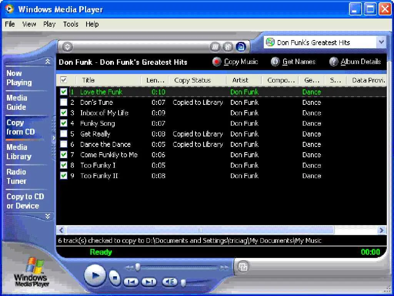Screen dimensions: 394x296
Task: Click the Album Details link text
Action: [361, 62]
